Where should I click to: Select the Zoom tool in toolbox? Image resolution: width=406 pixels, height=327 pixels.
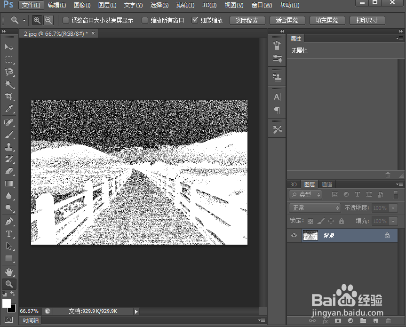tap(9, 284)
